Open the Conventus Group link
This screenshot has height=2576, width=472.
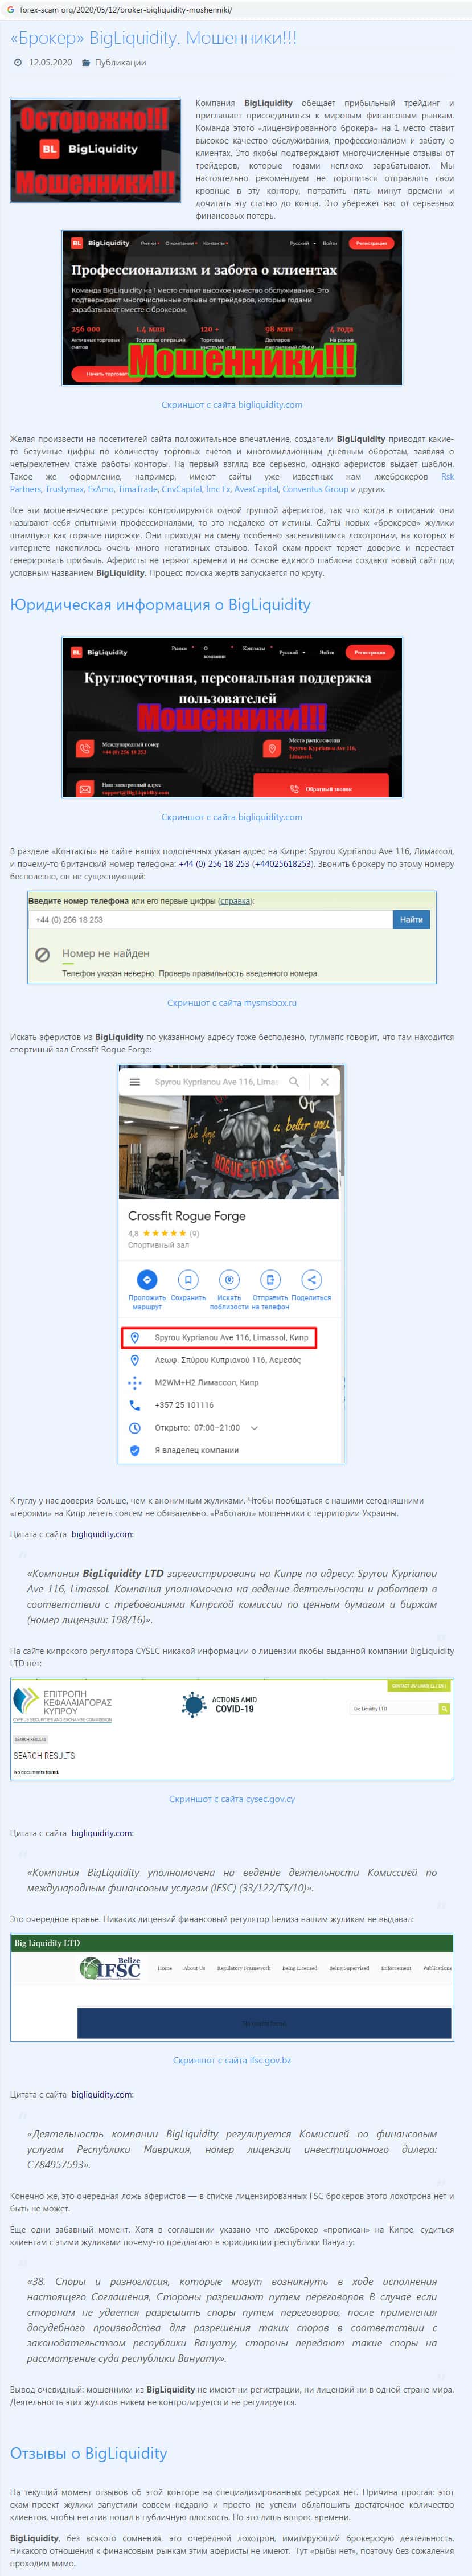tap(315, 489)
